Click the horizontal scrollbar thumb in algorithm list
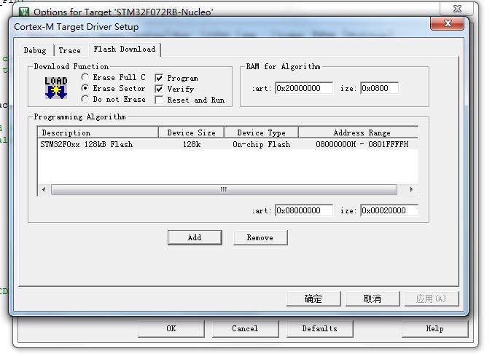 [x=224, y=189]
